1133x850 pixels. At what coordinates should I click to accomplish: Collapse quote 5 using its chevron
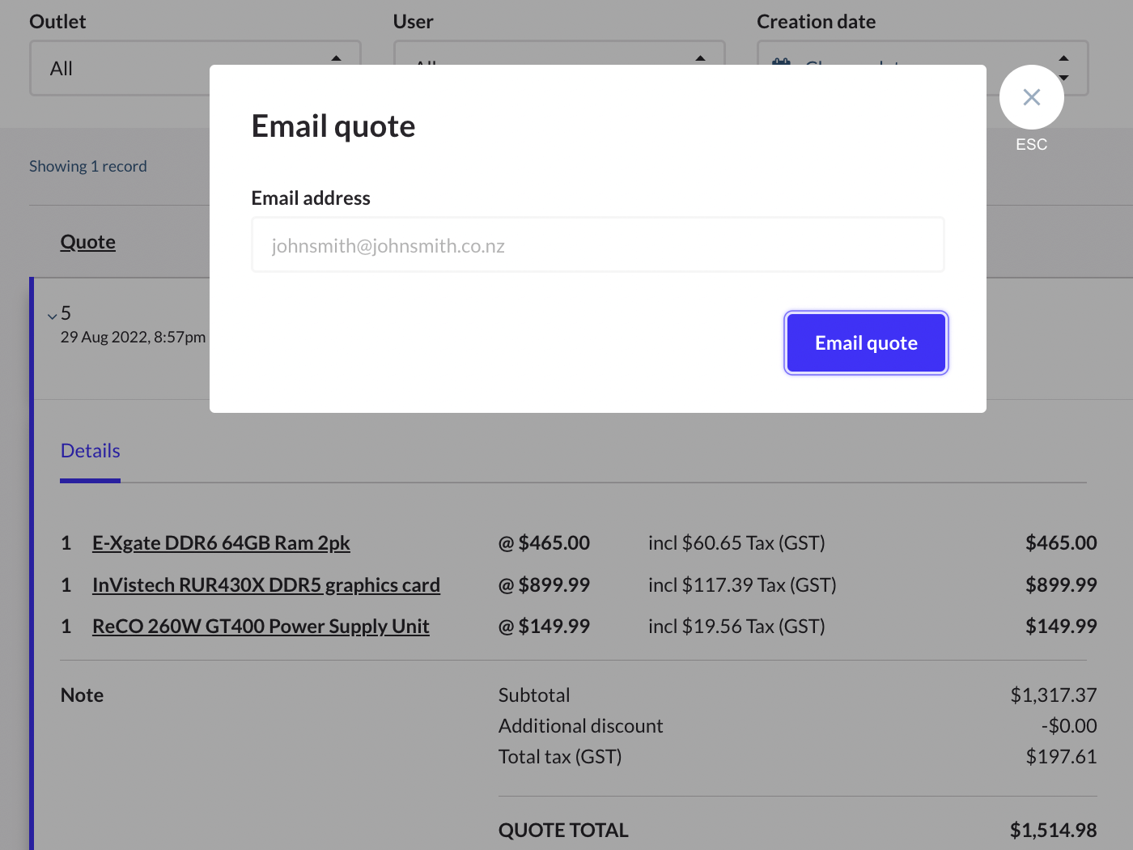click(52, 315)
